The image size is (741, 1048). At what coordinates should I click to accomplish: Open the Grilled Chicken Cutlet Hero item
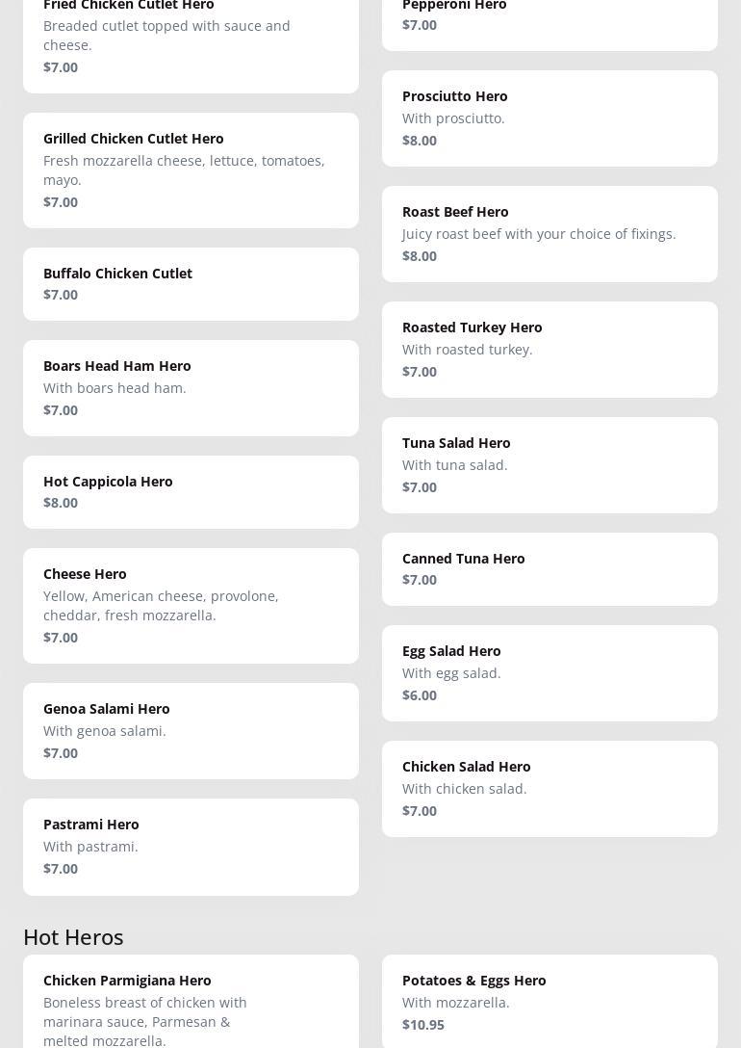(191, 170)
